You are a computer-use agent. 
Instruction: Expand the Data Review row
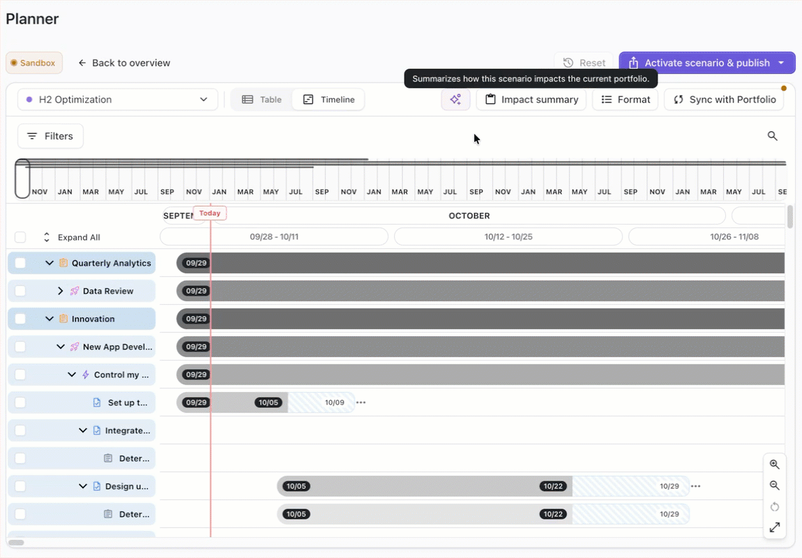tap(61, 290)
